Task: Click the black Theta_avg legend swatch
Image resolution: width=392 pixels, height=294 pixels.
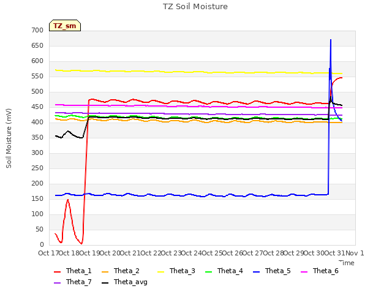Action: coord(105,283)
